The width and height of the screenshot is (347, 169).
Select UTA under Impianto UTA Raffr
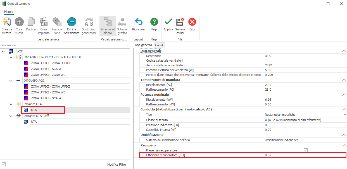click(x=34, y=122)
